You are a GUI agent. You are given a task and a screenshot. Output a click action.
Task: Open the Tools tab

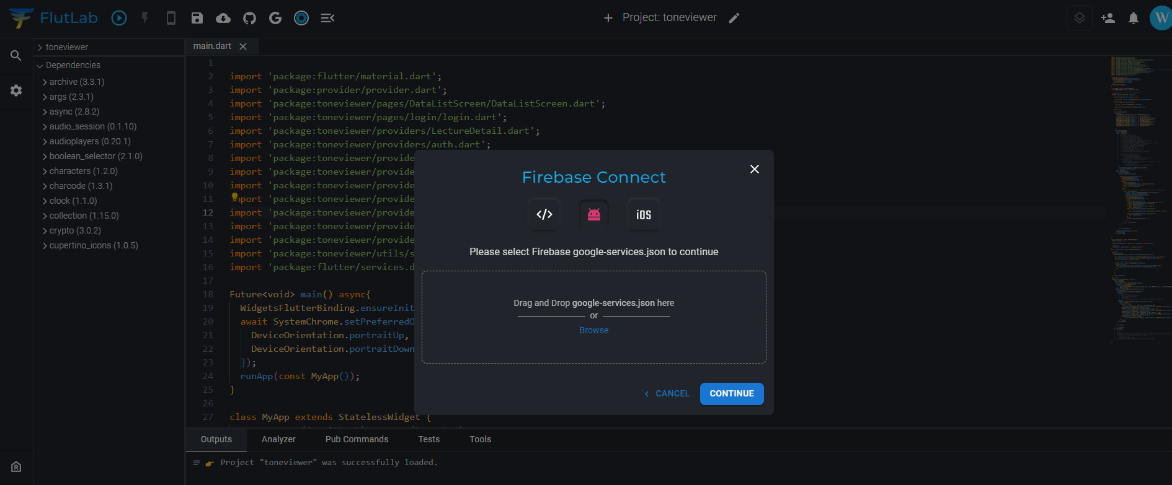[x=481, y=439]
